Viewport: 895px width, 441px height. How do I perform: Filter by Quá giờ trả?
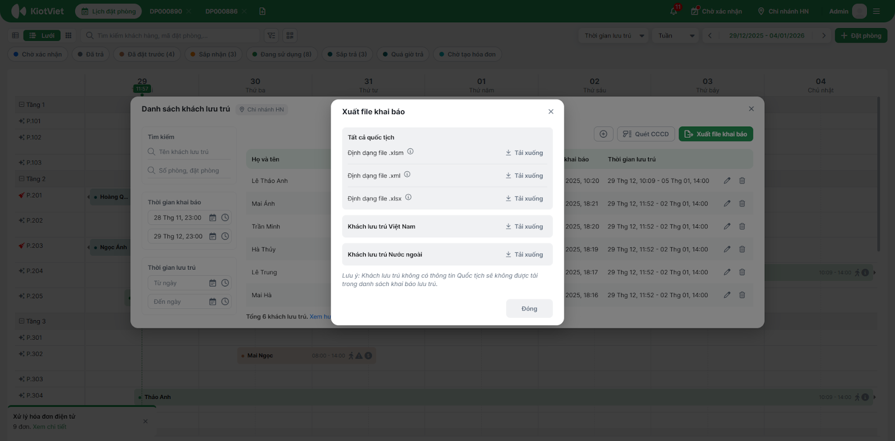point(403,54)
